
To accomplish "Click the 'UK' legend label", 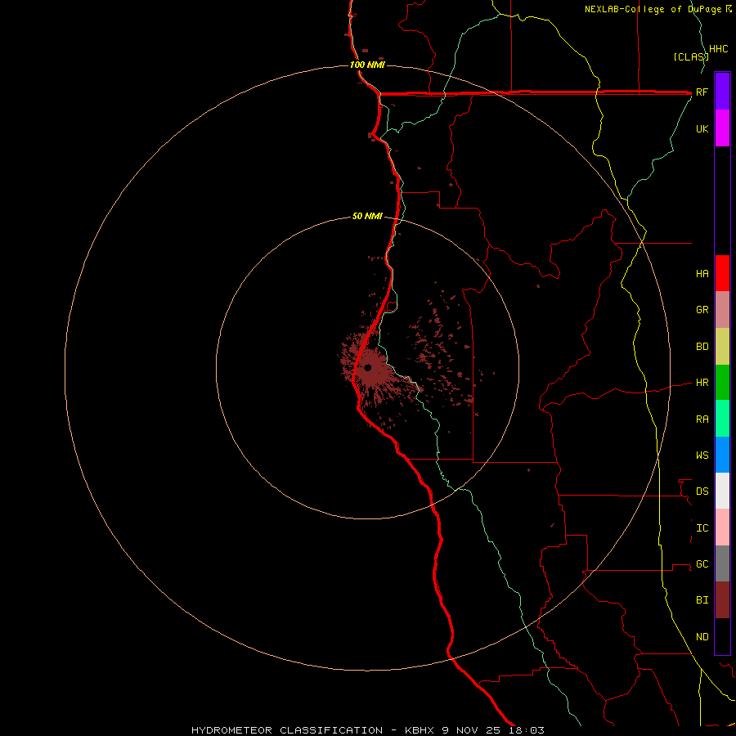I will tap(702, 128).
